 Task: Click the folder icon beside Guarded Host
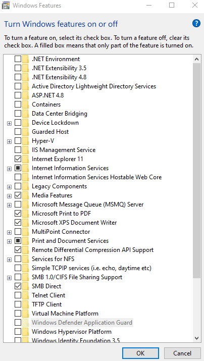(x=25, y=132)
